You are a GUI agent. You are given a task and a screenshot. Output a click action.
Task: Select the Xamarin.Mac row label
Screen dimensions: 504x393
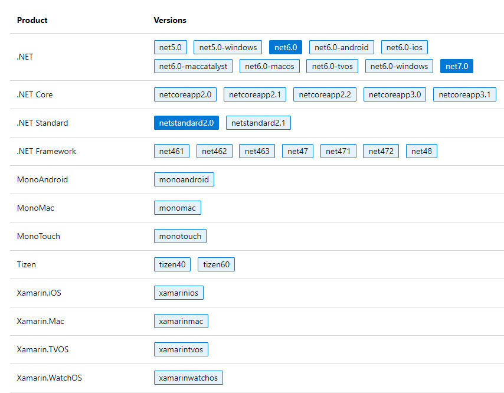pos(41,321)
